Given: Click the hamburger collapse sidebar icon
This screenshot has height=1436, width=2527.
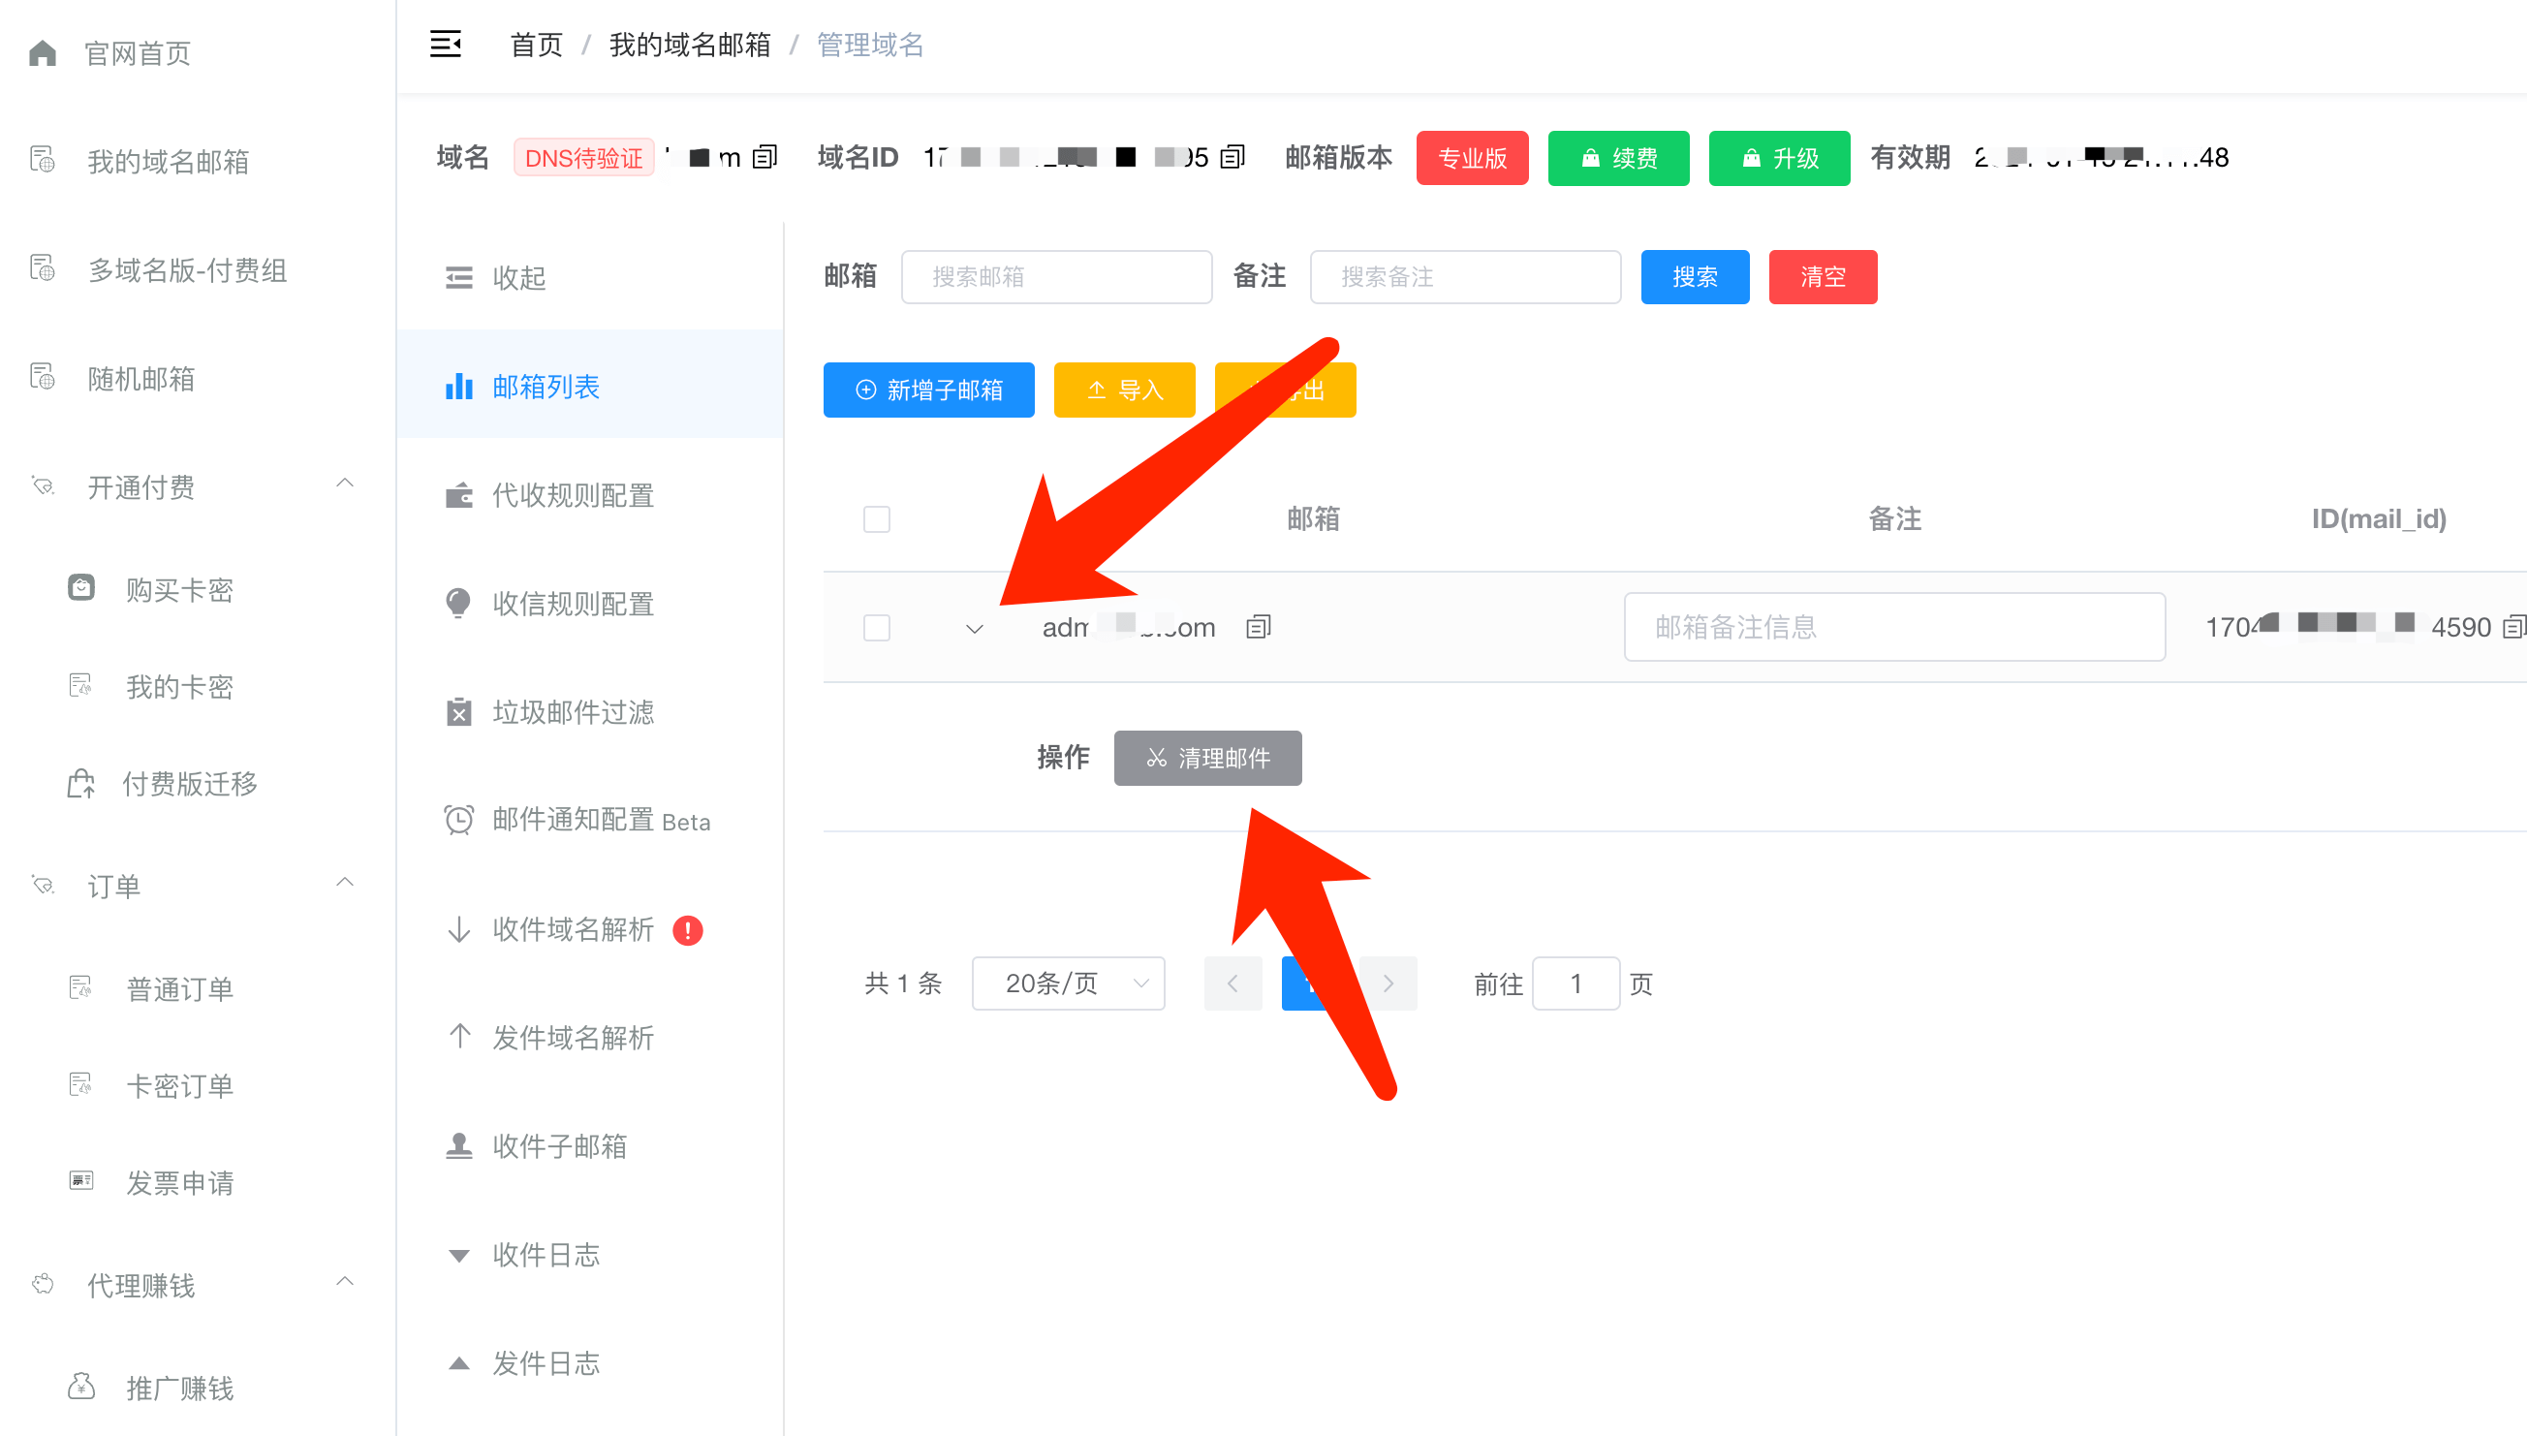Looking at the screenshot, I should pos(446,45).
